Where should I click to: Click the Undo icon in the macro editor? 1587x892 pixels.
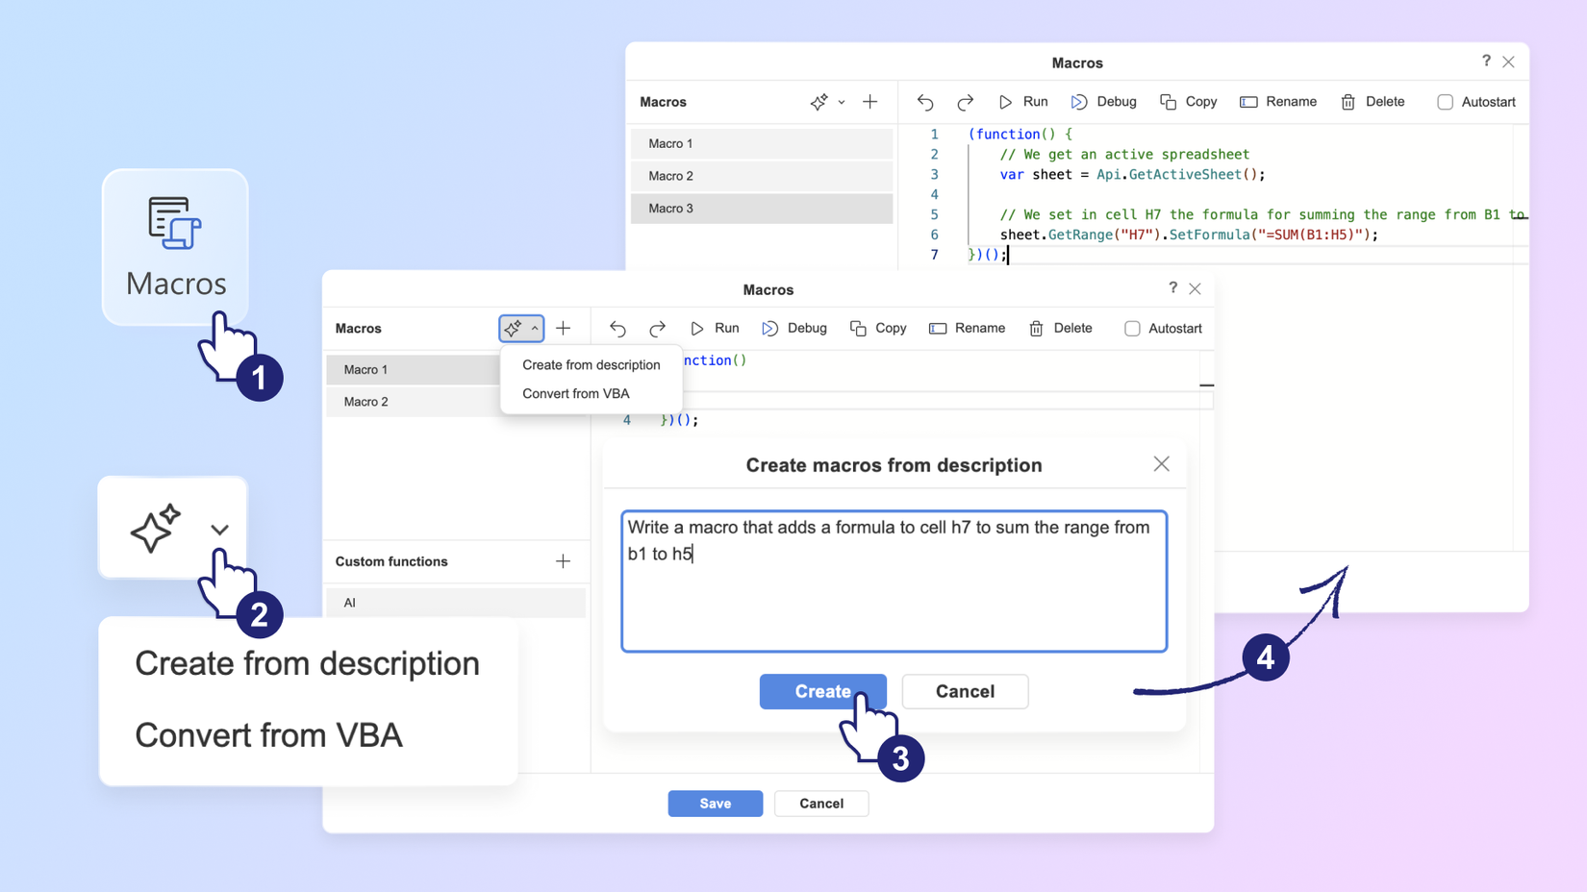tap(617, 328)
